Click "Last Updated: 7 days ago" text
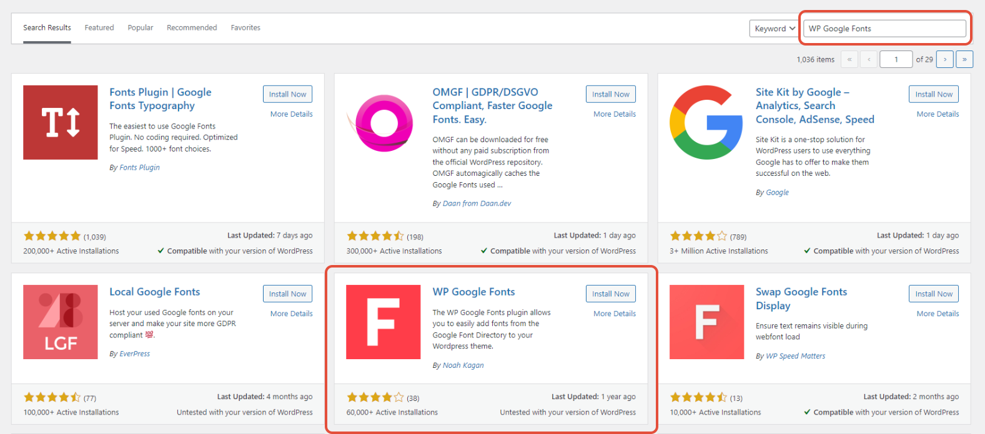The height and width of the screenshot is (434, 985). (x=270, y=235)
